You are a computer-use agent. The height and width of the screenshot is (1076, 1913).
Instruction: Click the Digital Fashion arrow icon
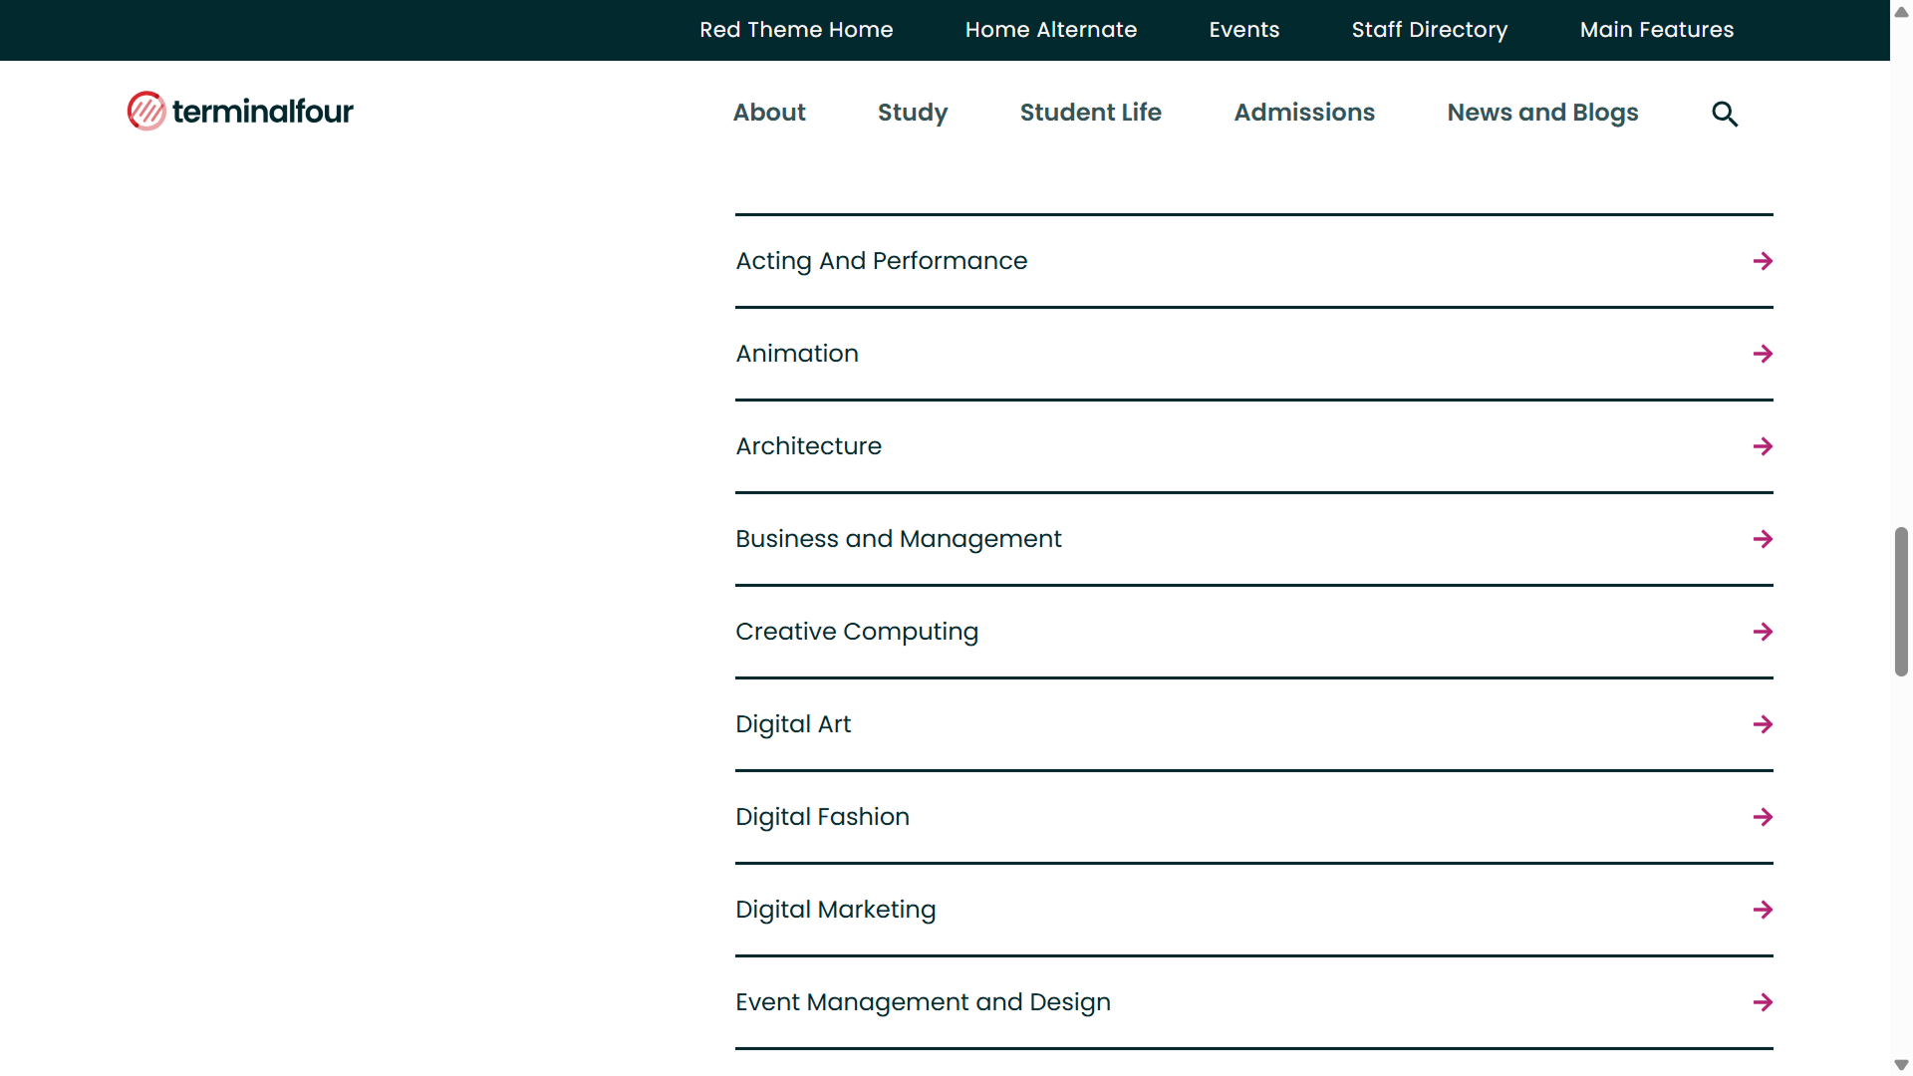coord(1763,817)
